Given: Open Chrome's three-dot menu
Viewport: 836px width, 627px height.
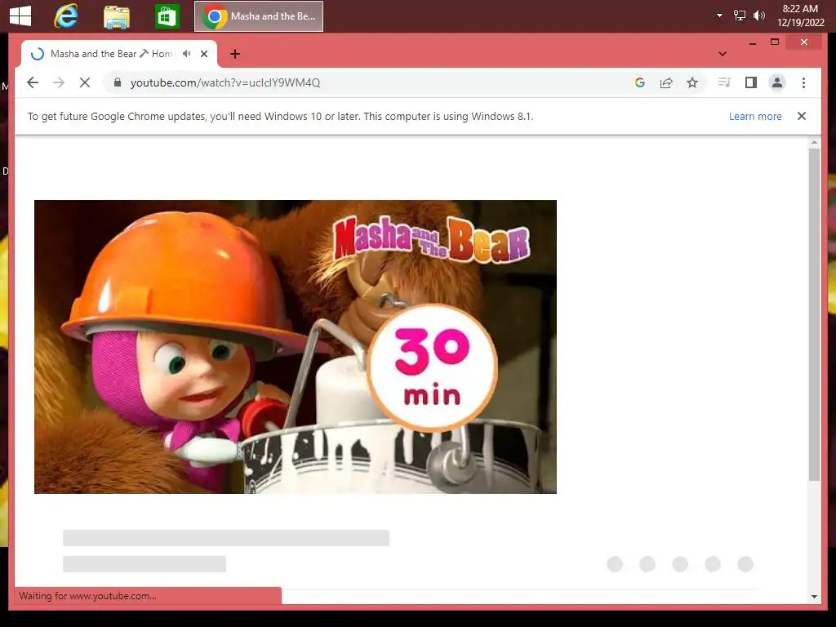Looking at the screenshot, I should [803, 82].
